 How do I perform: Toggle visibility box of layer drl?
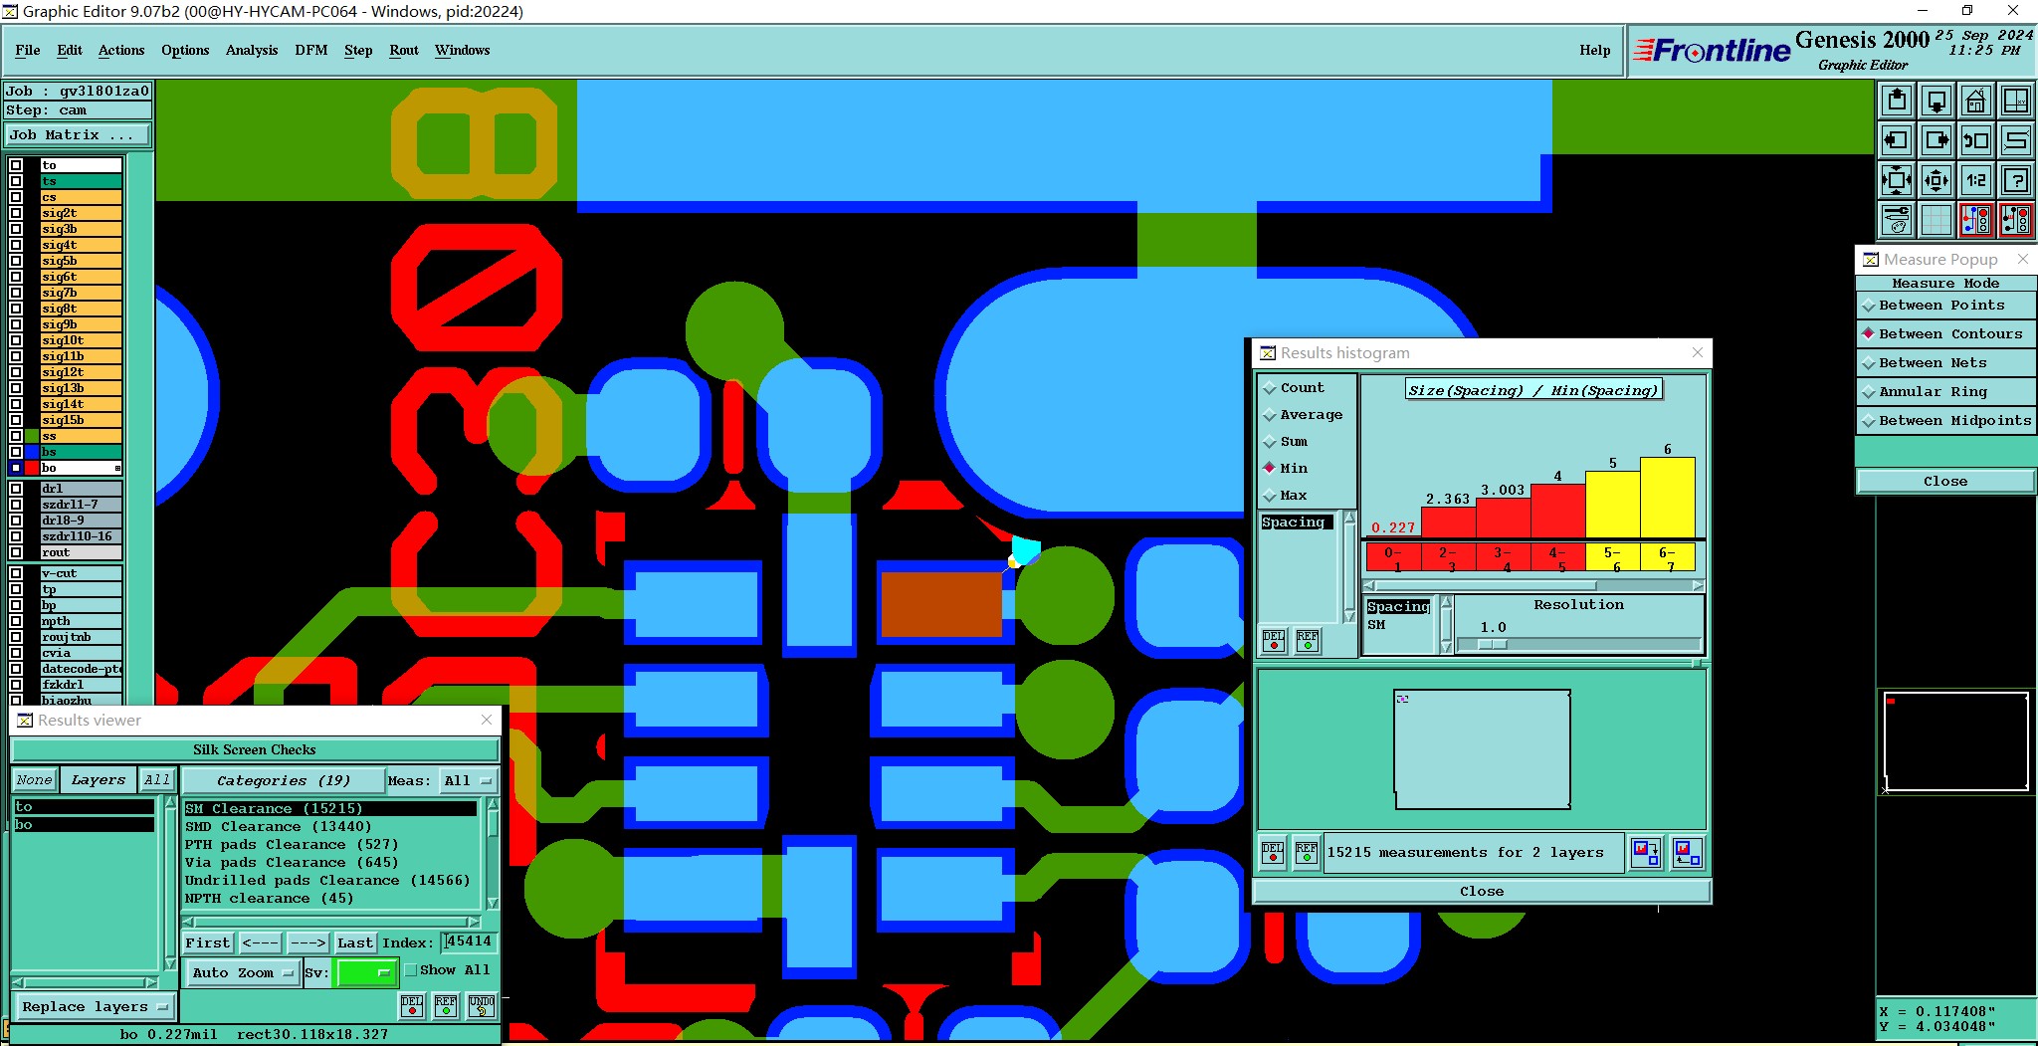click(16, 489)
